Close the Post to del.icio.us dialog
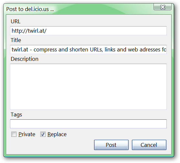Image resolution: width=180 pixels, height=163 pixels. [x=163, y=7]
